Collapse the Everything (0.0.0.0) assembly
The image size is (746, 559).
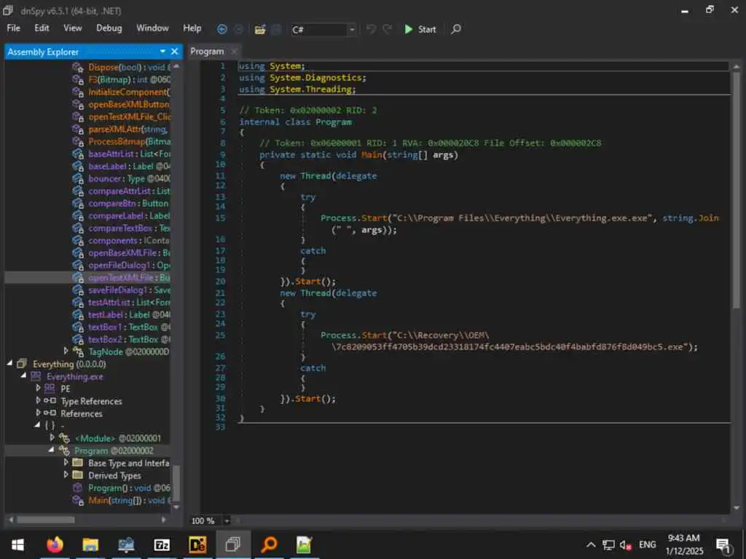point(9,363)
